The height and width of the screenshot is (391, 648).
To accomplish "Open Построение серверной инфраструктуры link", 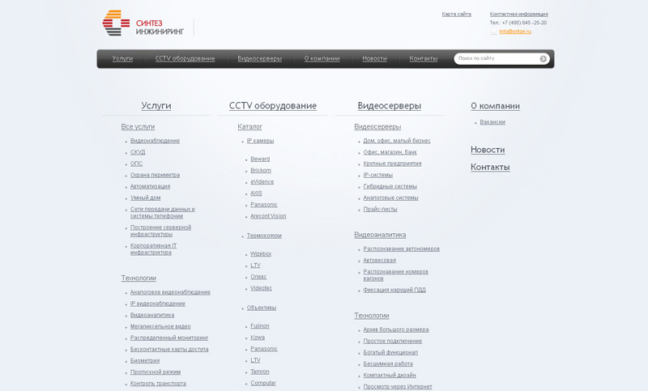I will tap(160, 231).
